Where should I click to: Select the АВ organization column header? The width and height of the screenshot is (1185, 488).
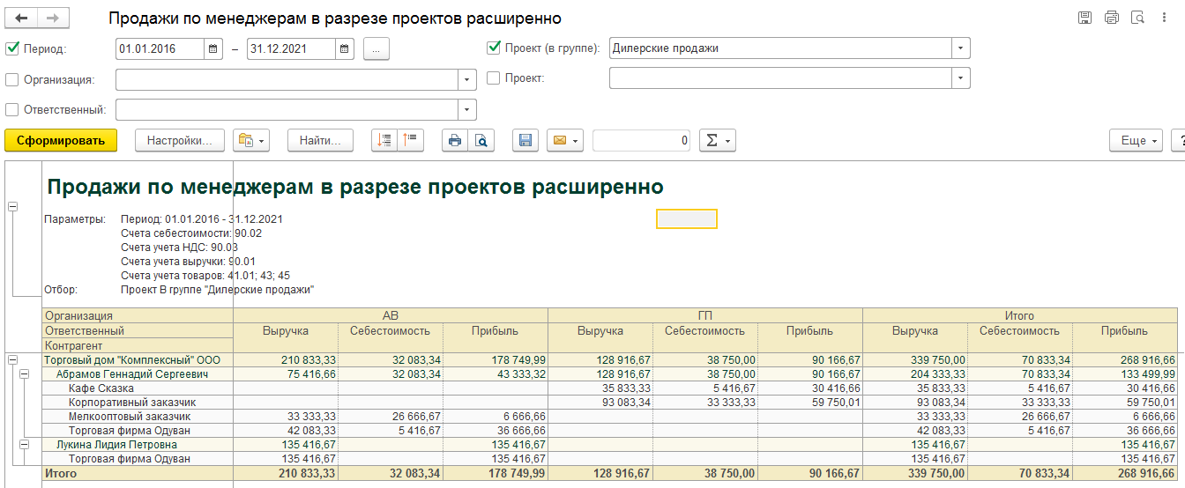click(x=391, y=315)
